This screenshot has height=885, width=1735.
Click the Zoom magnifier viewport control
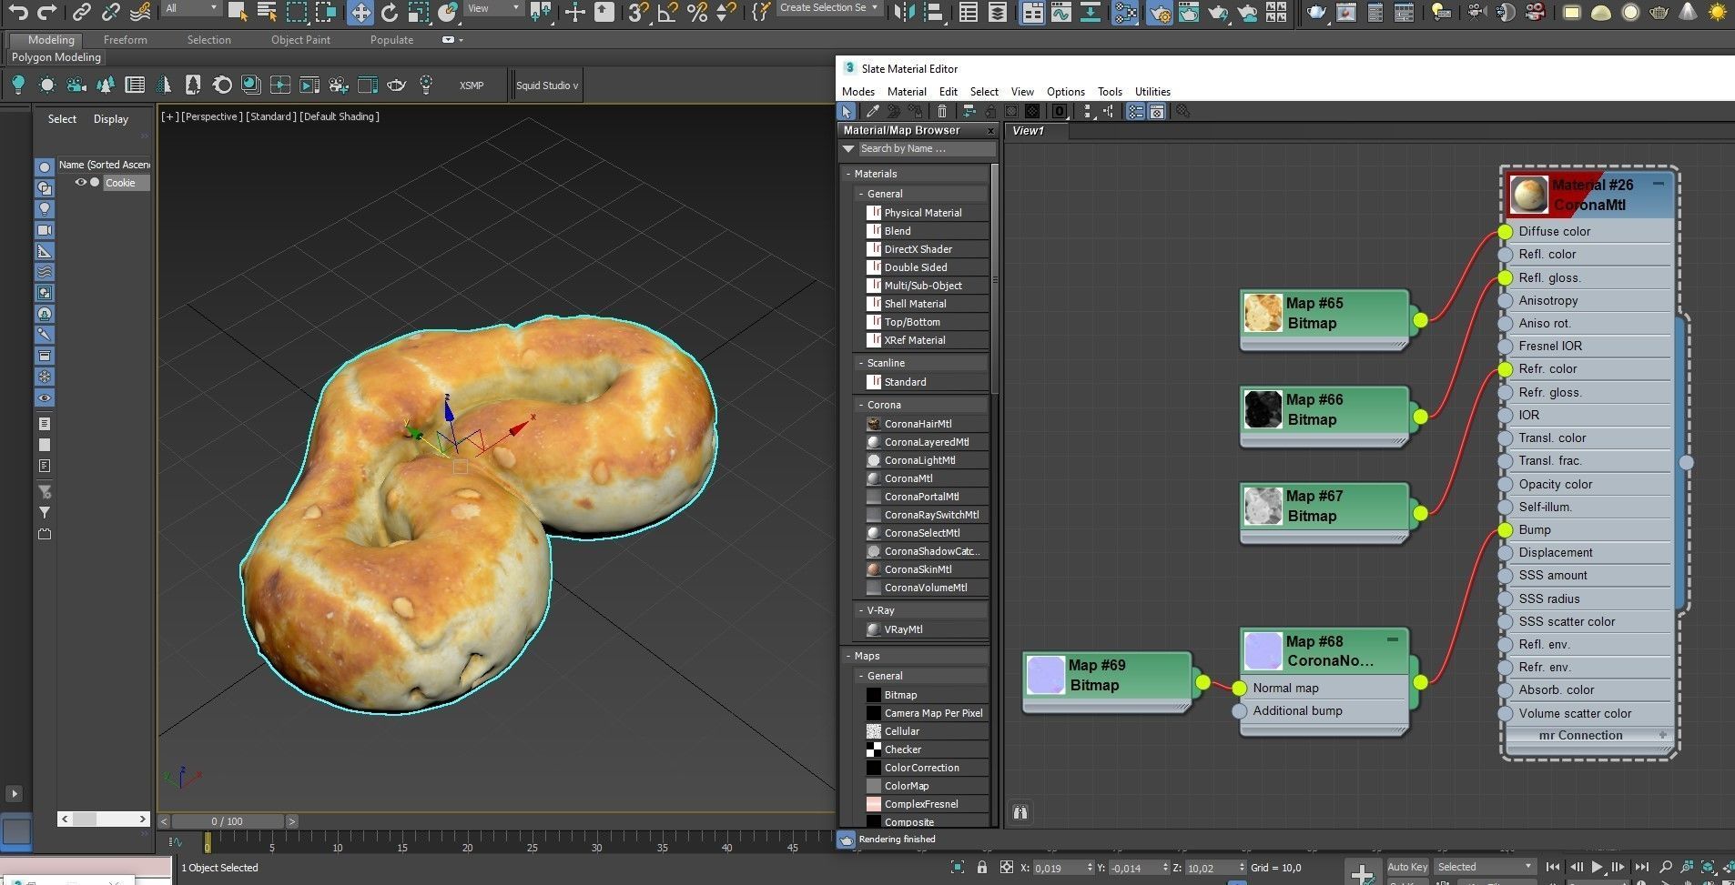tap(1666, 868)
